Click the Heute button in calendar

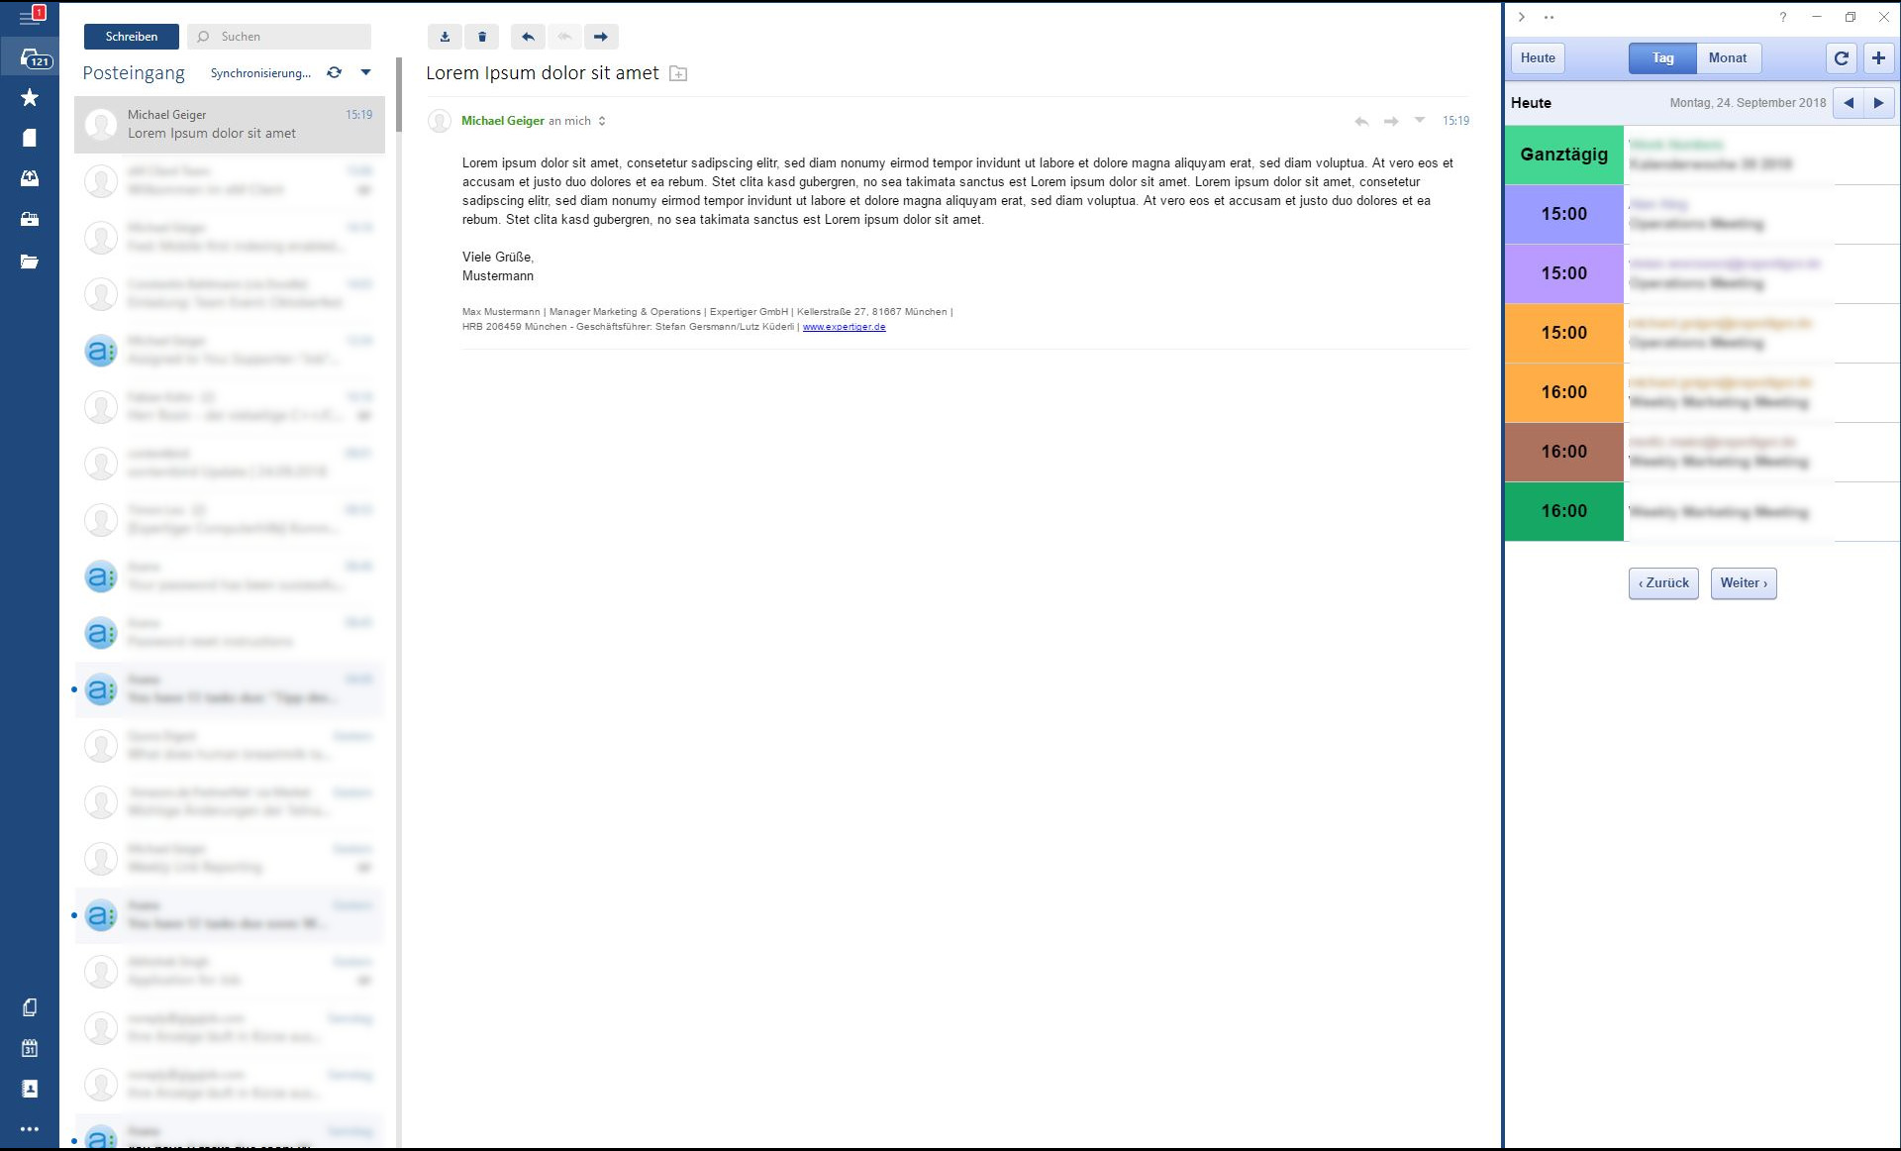point(1538,57)
